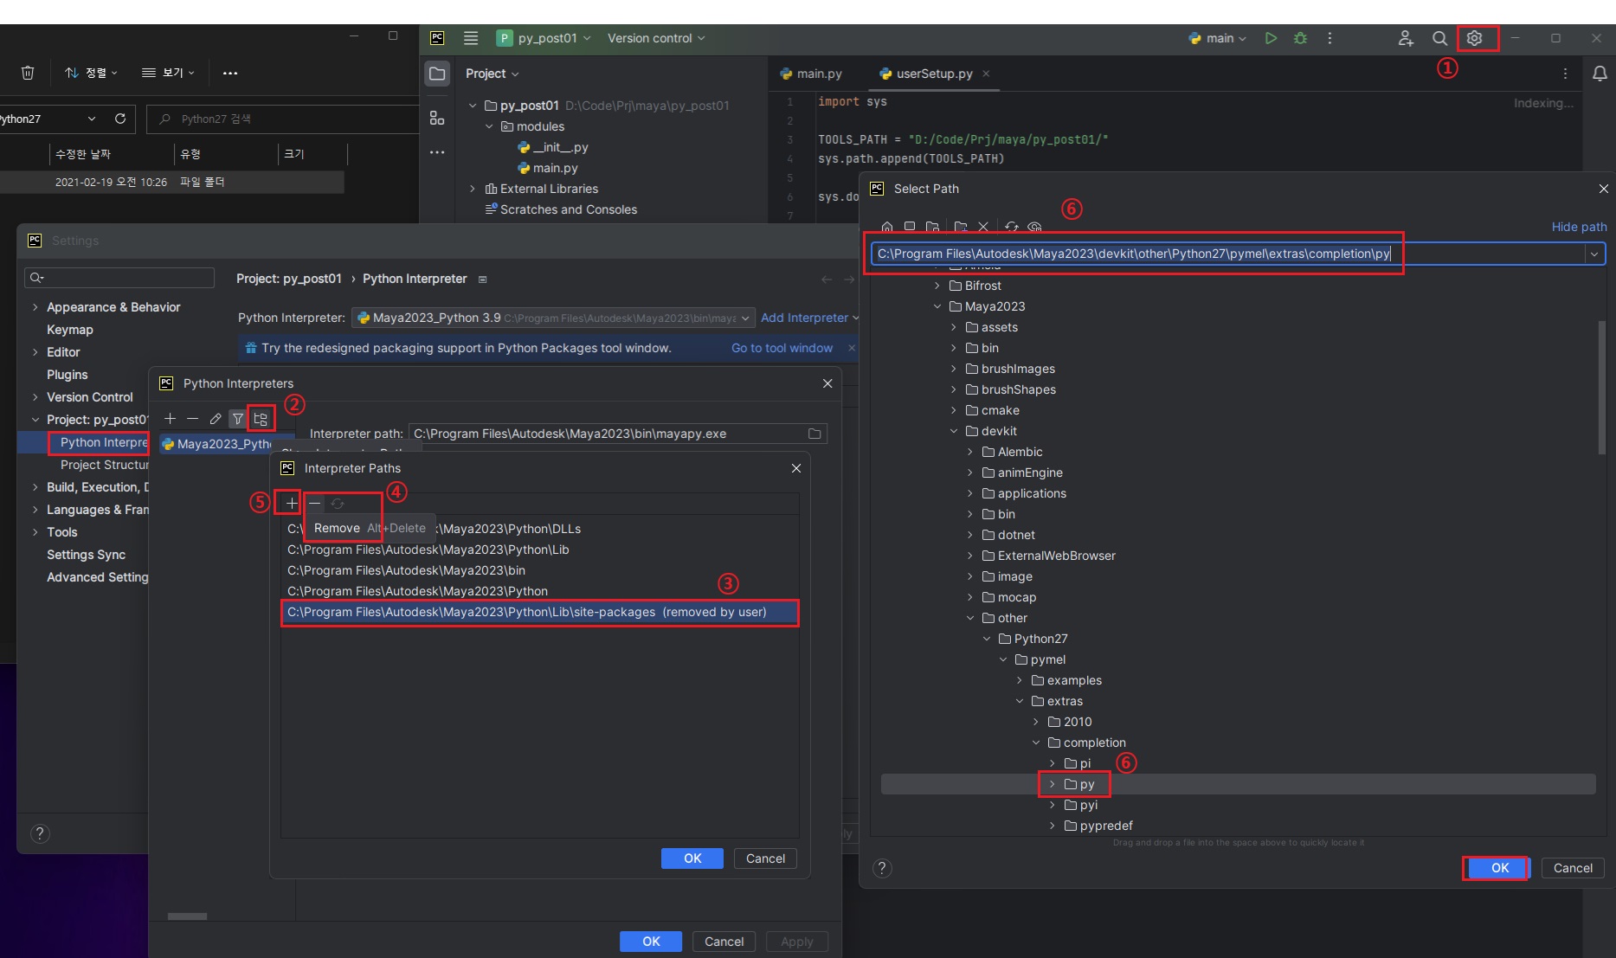Toggle the interpreter filter funnel icon
Screen dimensions: 1616x958
[x=238, y=419]
